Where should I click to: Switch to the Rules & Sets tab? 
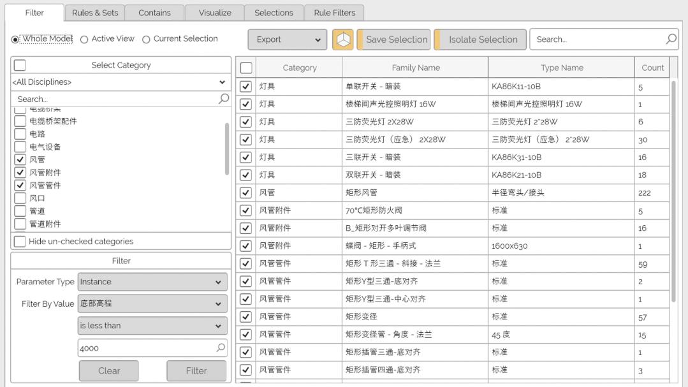[95, 13]
